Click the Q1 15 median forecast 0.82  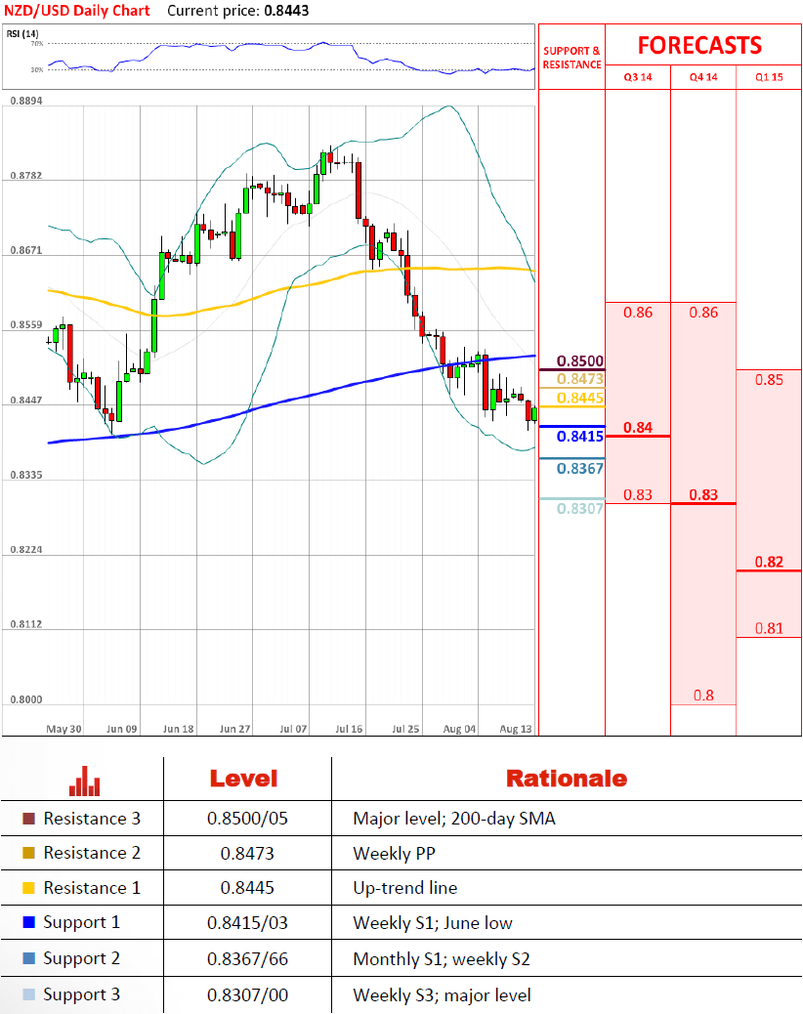[769, 562]
